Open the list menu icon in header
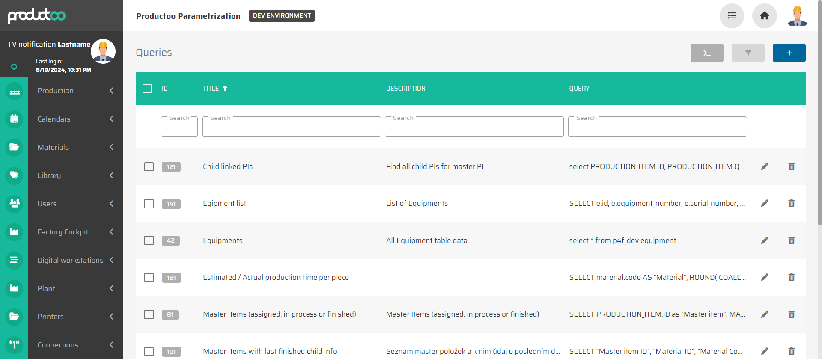The image size is (822, 359). click(732, 16)
